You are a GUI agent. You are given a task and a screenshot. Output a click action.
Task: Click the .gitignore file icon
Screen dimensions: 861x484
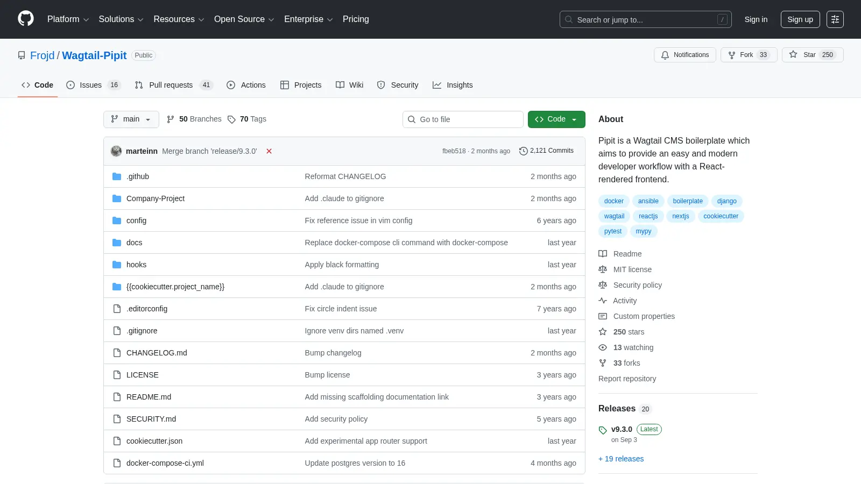pos(117,331)
